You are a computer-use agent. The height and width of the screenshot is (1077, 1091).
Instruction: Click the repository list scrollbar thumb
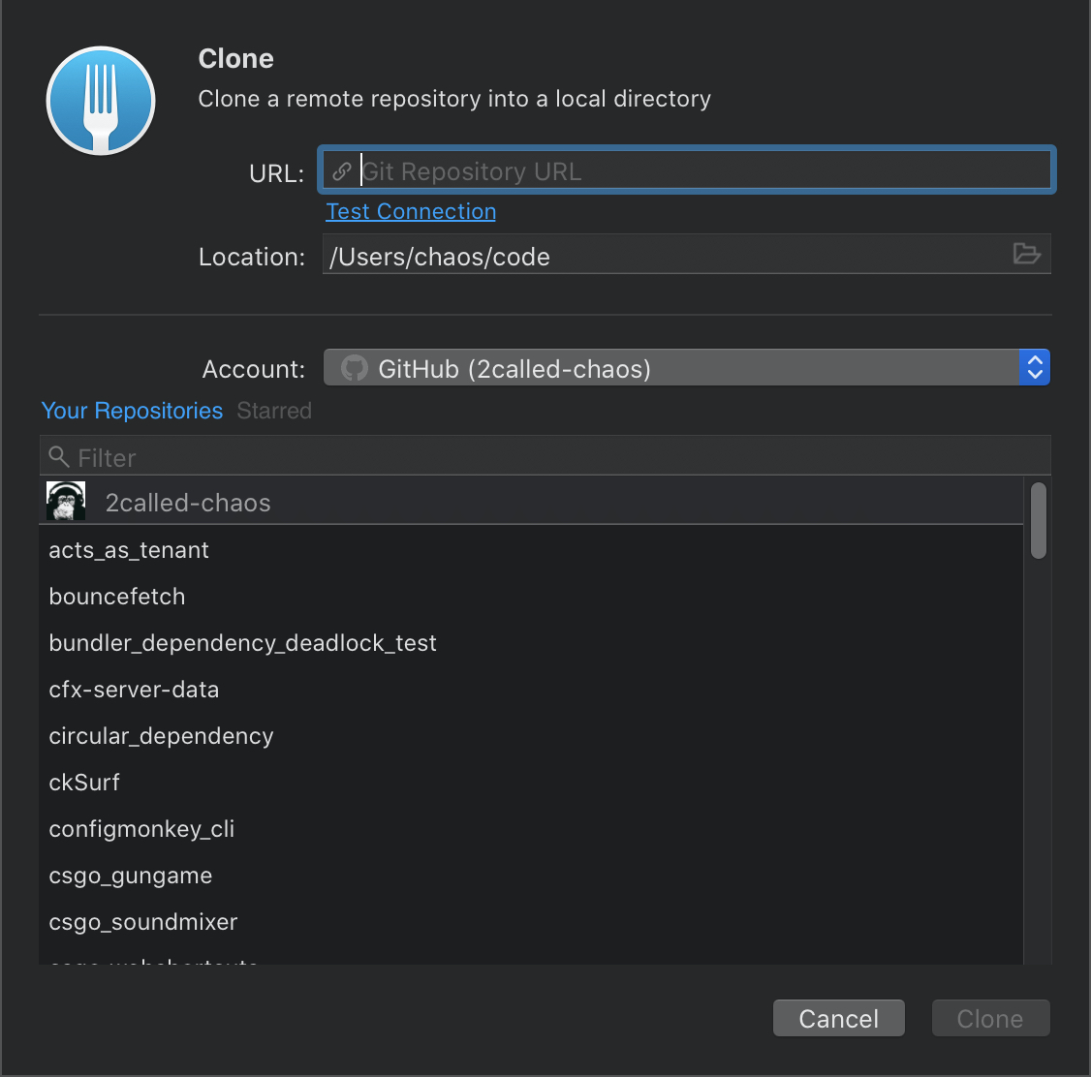tap(1038, 521)
